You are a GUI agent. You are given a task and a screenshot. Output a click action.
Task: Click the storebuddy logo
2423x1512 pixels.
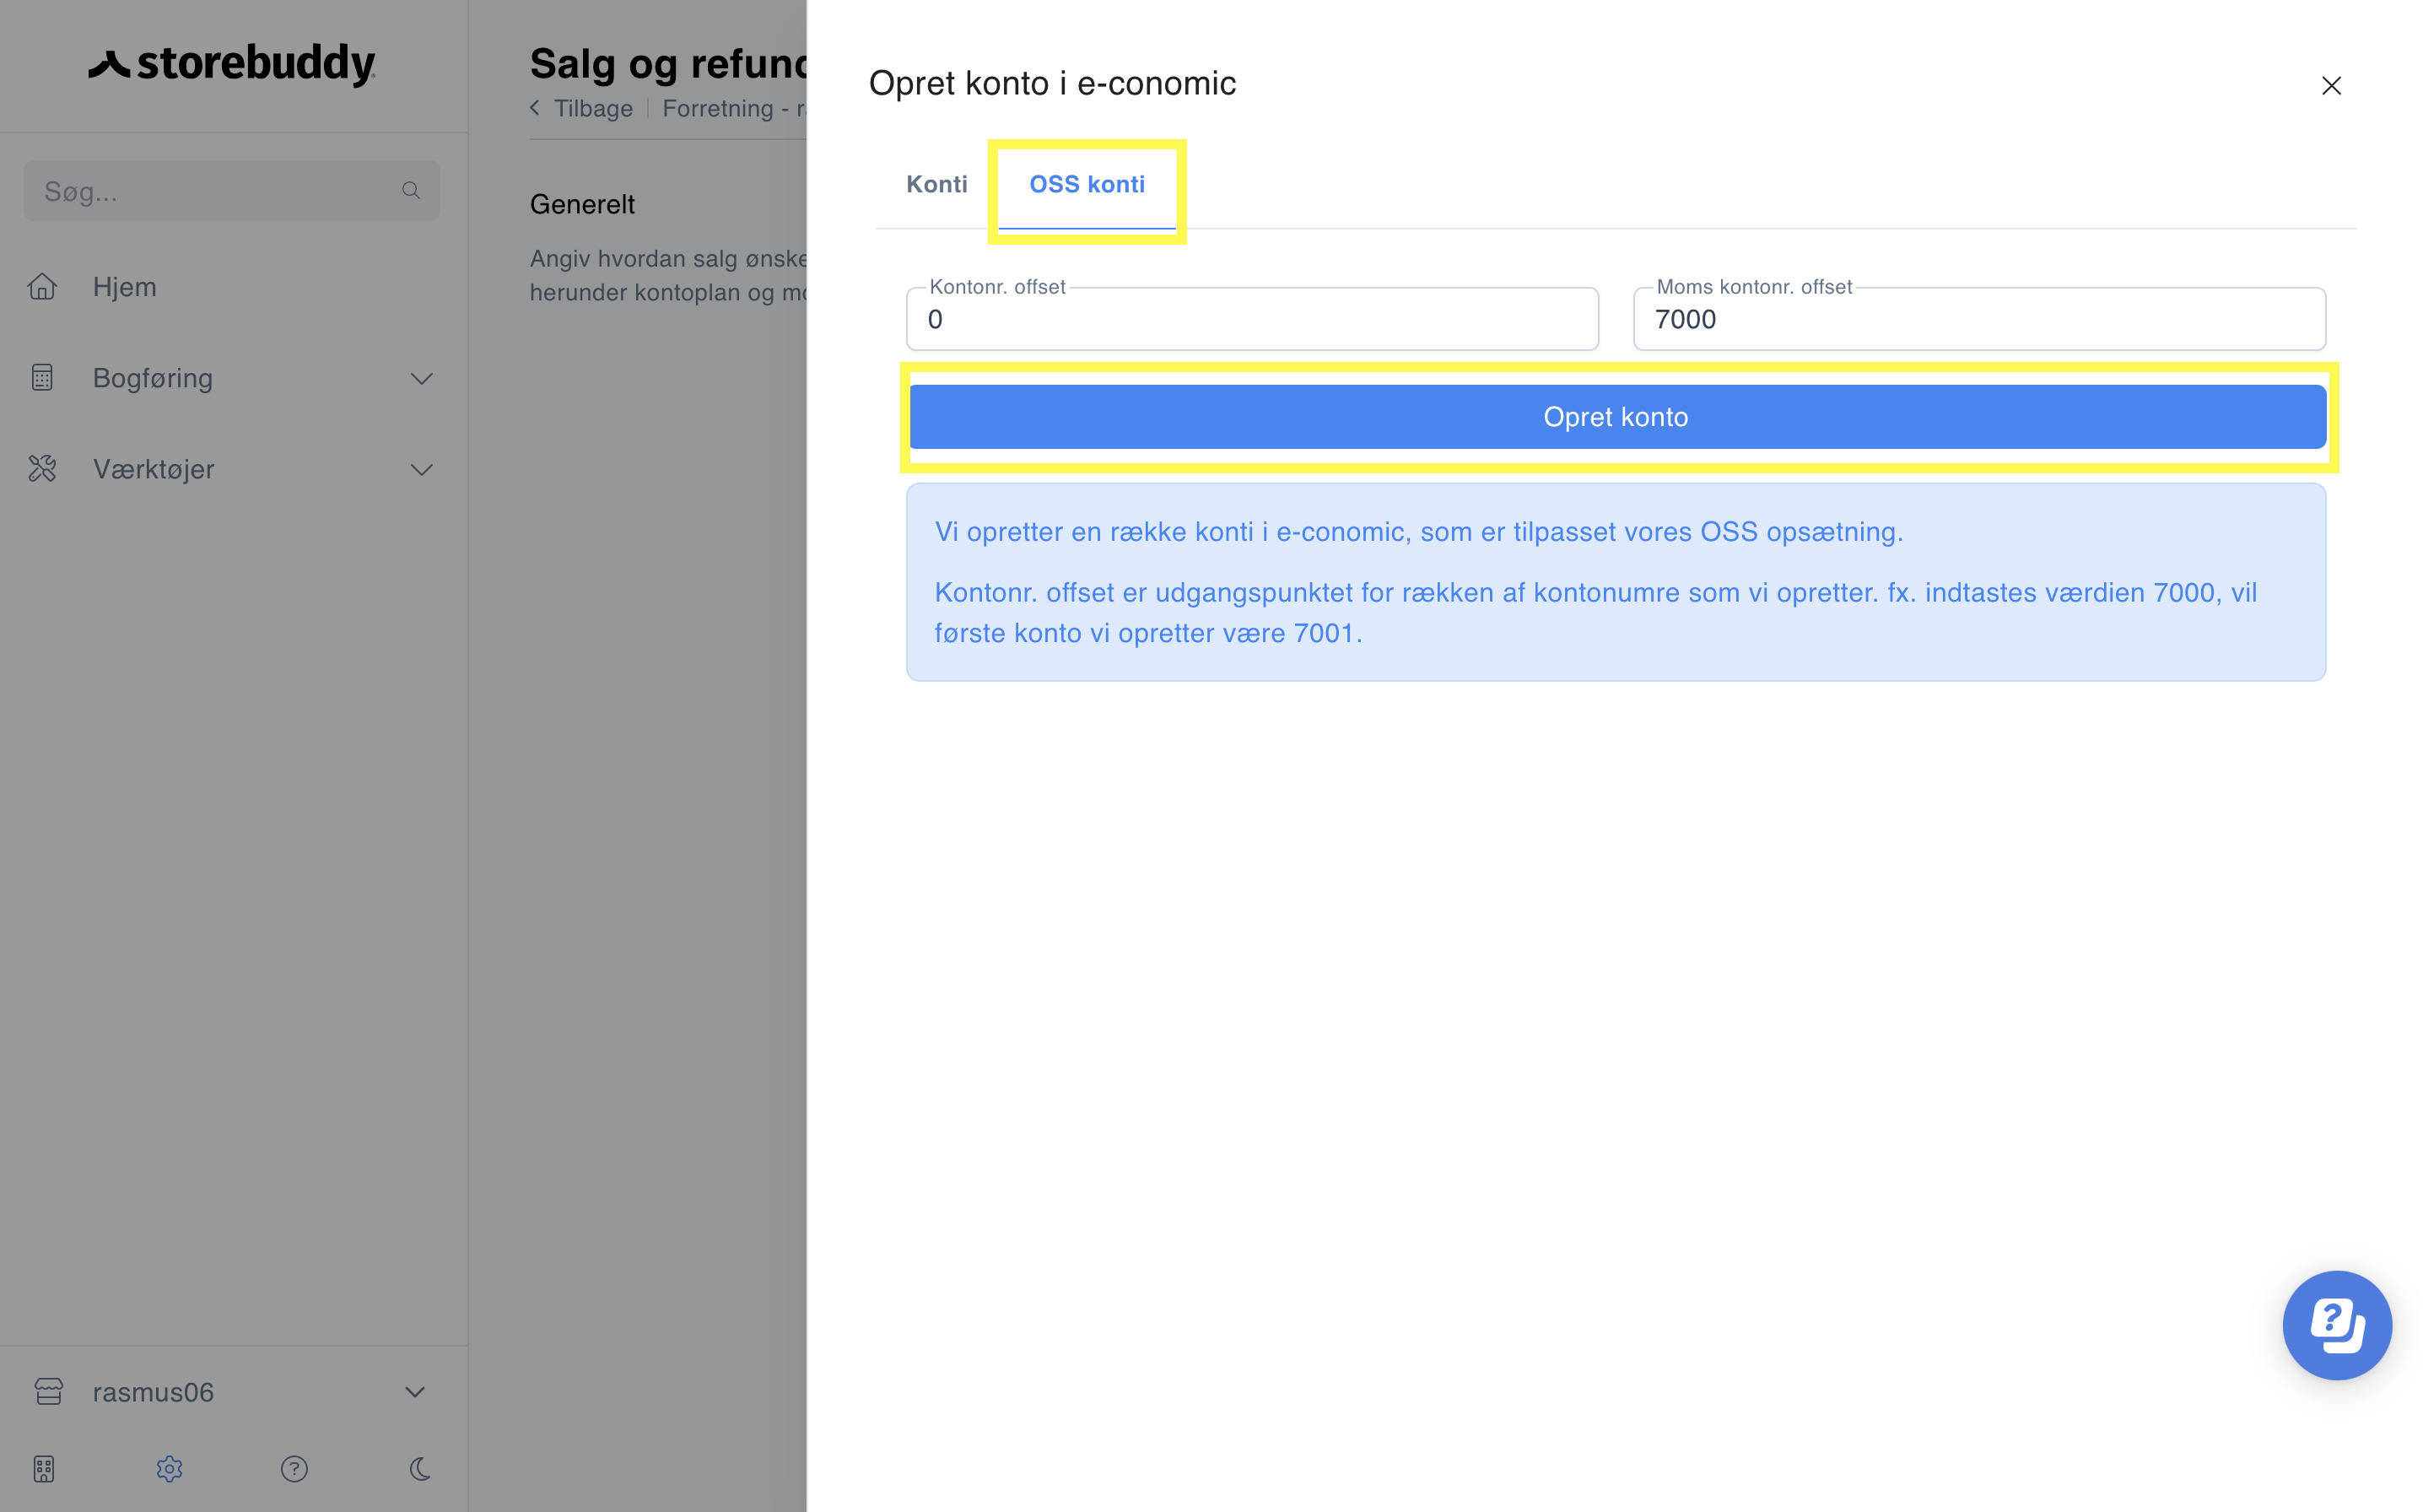232,64
